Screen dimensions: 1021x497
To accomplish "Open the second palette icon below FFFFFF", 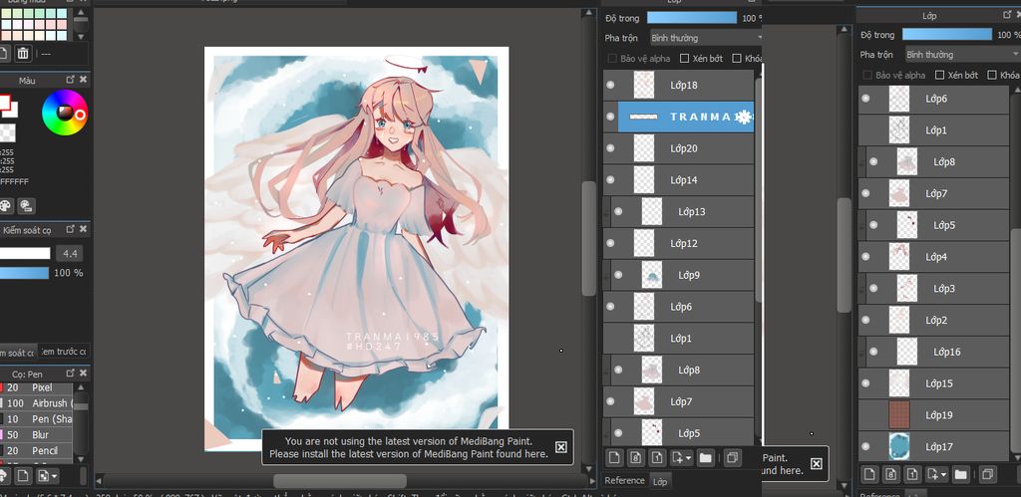I will pos(26,206).
